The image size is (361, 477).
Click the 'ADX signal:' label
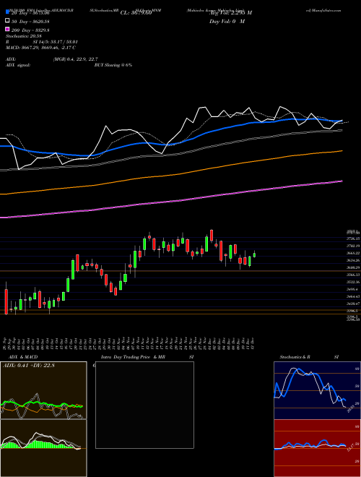(x=18, y=65)
